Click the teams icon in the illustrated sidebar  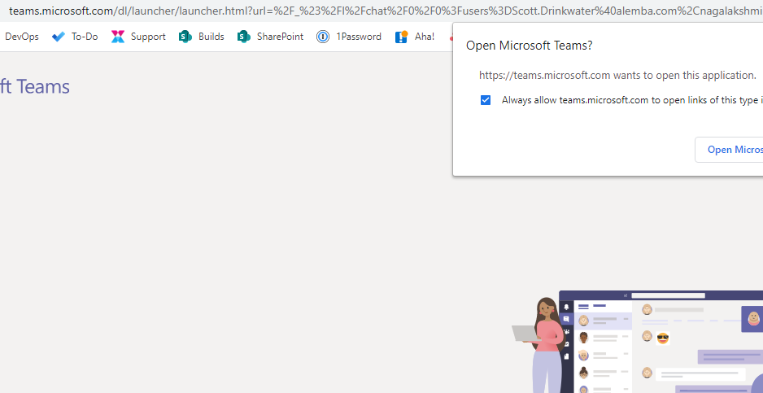coord(566,332)
